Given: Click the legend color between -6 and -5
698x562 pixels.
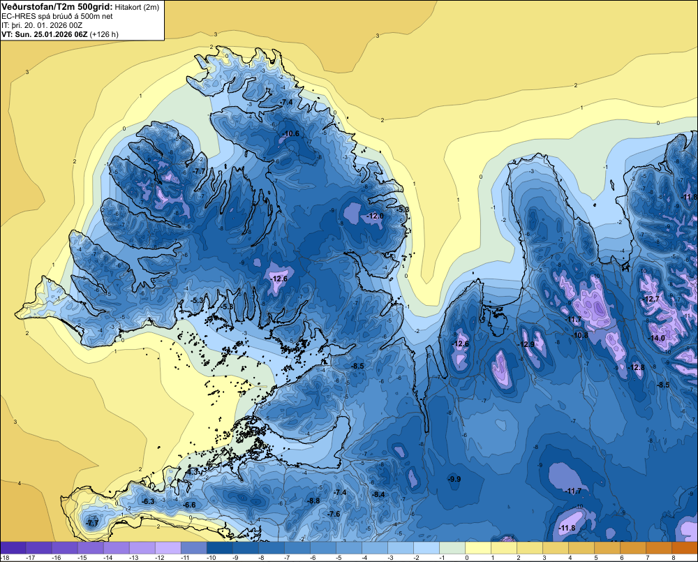Looking at the screenshot, I should [x=322, y=548].
